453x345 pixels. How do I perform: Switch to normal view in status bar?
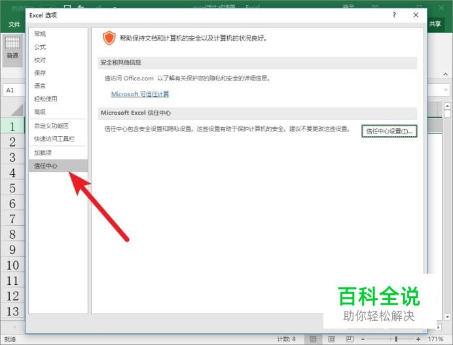point(313,339)
